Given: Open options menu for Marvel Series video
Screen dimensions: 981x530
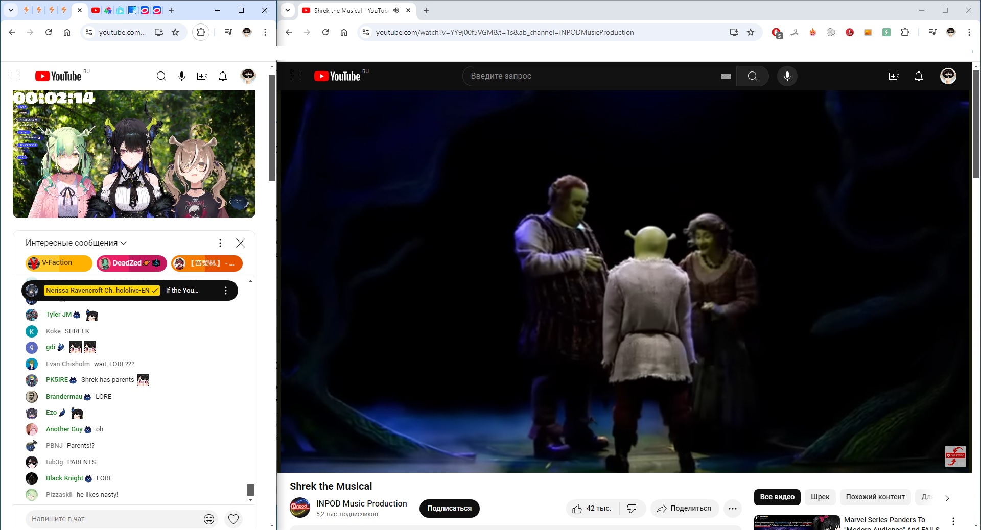Looking at the screenshot, I should click(x=953, y=522).
